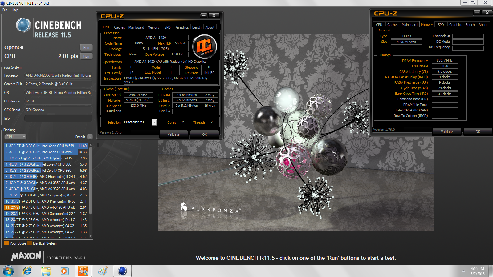The height and width of the screenshot is (277, 493).
Task: Click the Core Speed value 3457.9 MHz
Action: (x=138, y=95)
